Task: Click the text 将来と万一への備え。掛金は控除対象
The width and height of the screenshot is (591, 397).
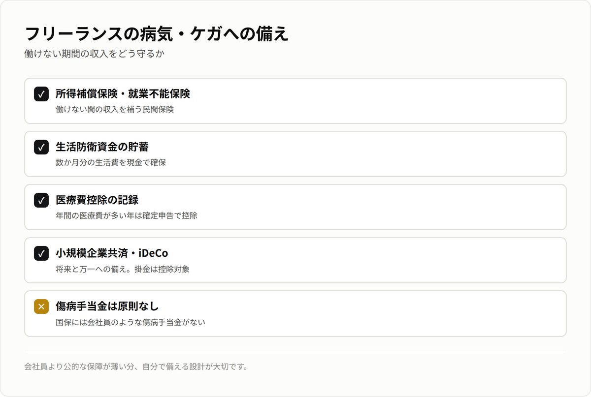Action: 123,269
